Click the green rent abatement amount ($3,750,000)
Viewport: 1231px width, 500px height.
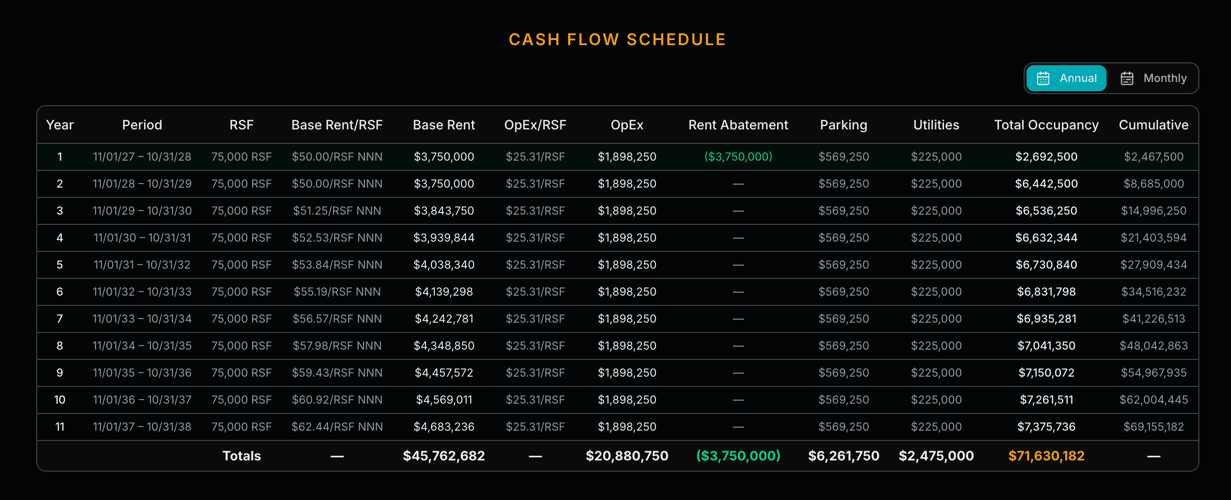pos(738,156)
